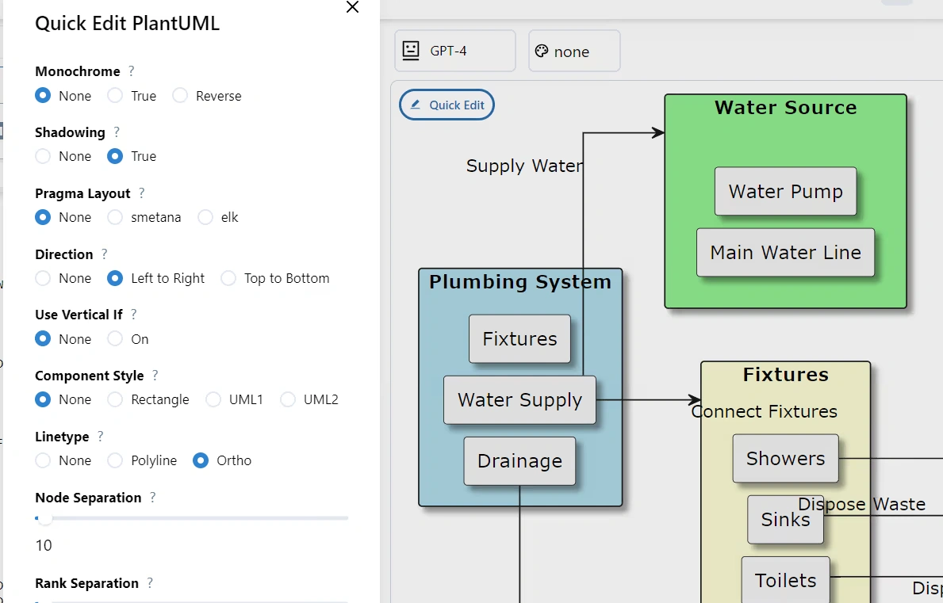
Task: Select Reverse for Monochrome
Action: (180, 95)
